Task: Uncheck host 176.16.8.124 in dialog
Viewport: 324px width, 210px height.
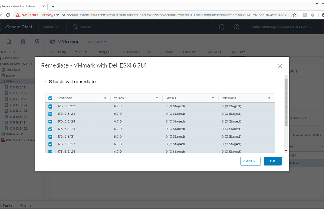Action: pos(50,122)
